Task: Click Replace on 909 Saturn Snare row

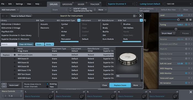Action: coord(6,55)
